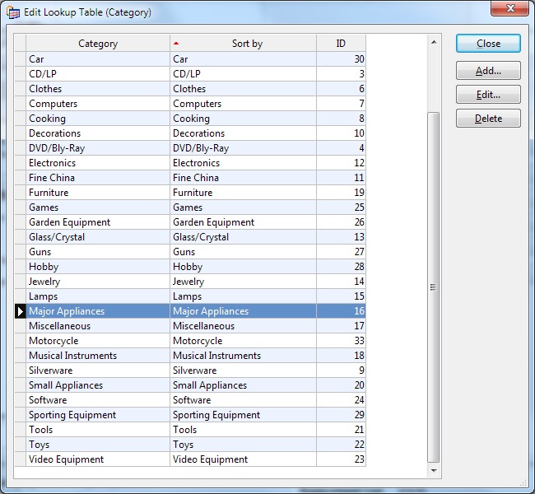Select Garden Equipment category cell
The image size is (535, 494).
point(98,222)
